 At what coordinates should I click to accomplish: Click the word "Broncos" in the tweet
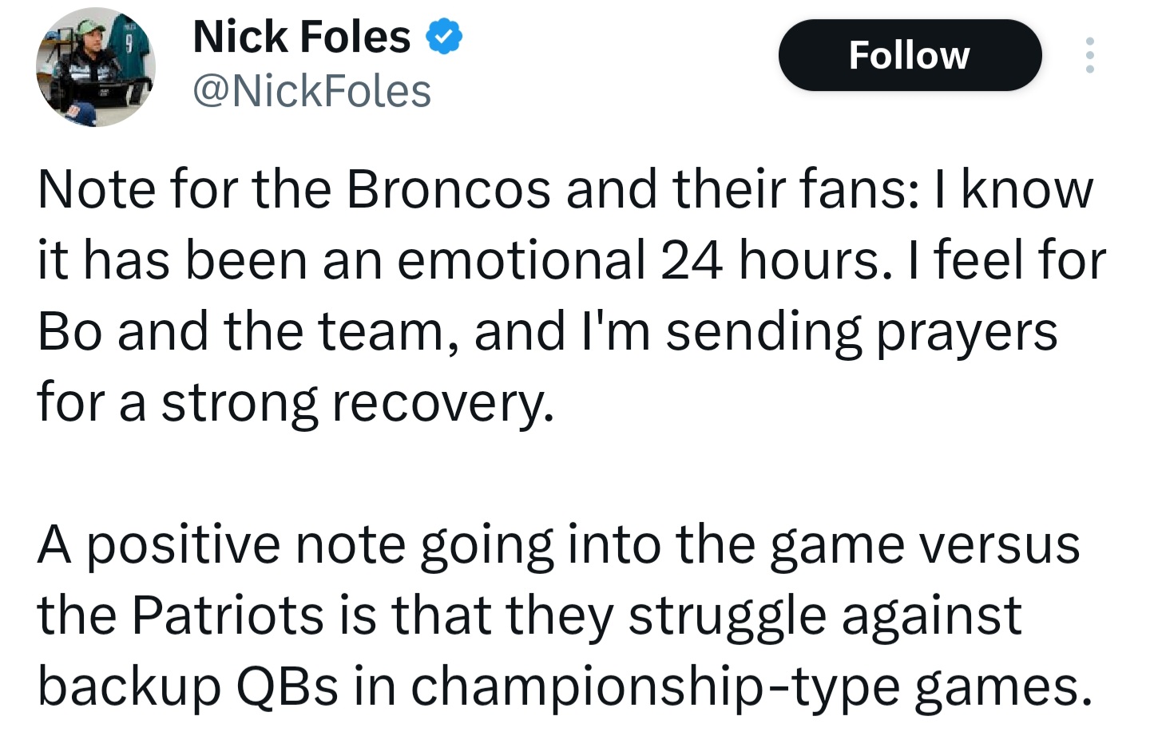click(448, 190)
